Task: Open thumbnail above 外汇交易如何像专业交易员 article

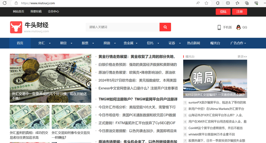Action: (71, 117)
